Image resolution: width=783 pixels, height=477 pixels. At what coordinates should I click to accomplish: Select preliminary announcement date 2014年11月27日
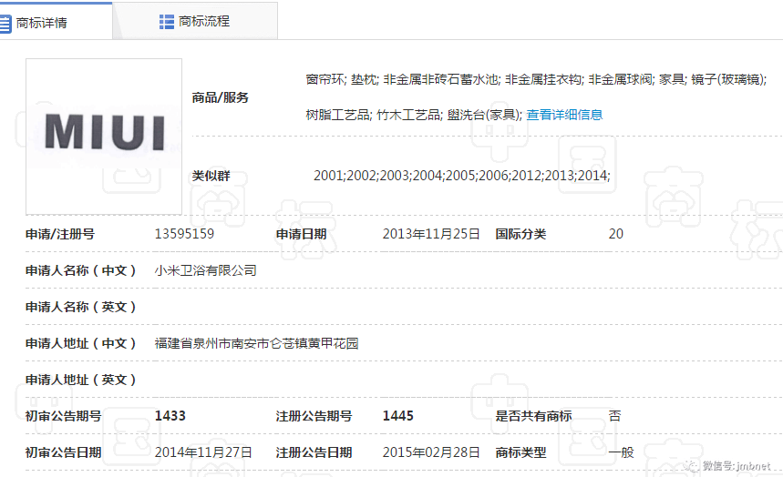(x=203, y=452)
